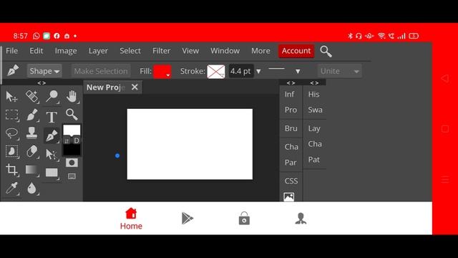Viewport: 458px width, 258px height.
Task: Open the File menu
Action: [11, 51]
